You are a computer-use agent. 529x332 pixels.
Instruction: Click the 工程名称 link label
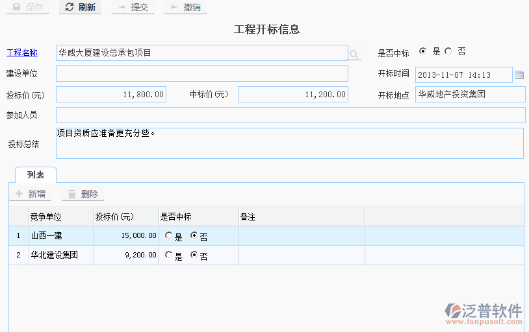coord(22,53)
